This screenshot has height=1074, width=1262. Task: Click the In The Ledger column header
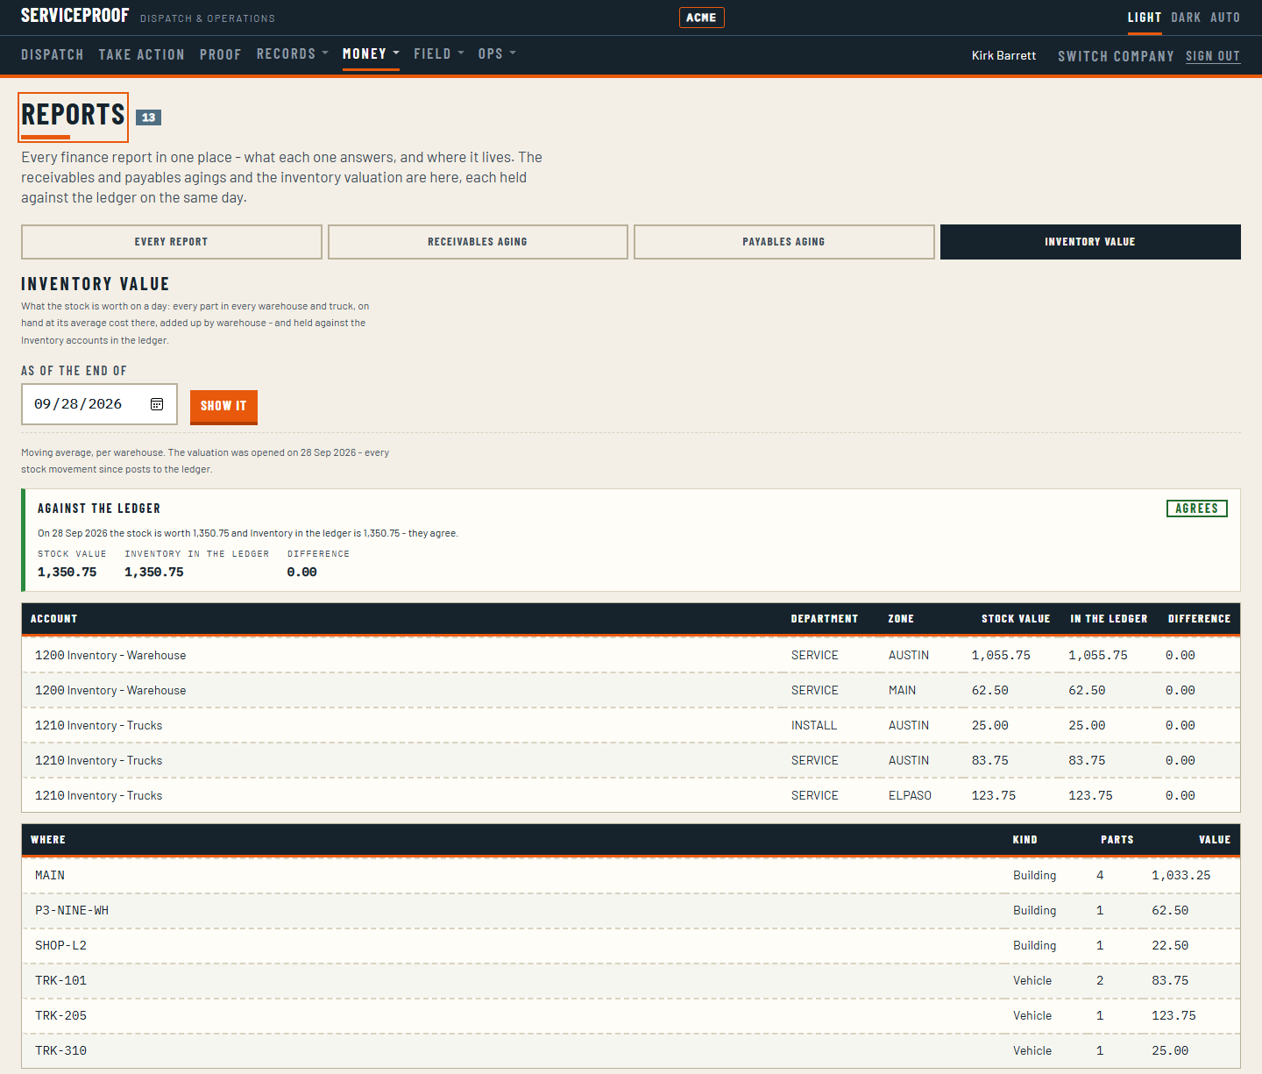pos(1109,619)
